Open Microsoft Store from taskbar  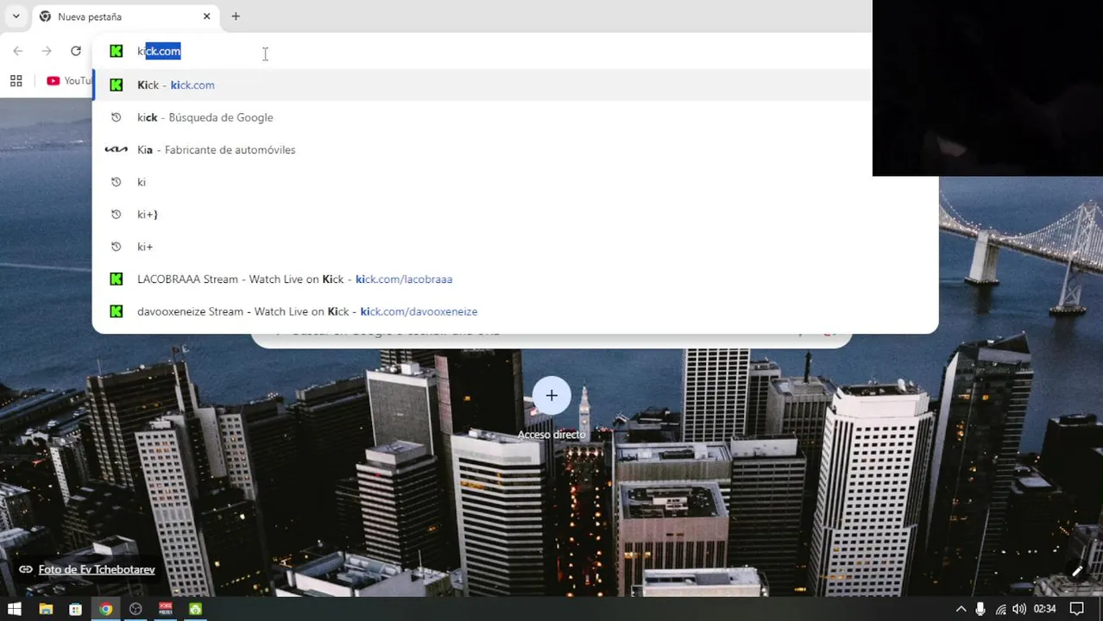[x=75, y=609]
